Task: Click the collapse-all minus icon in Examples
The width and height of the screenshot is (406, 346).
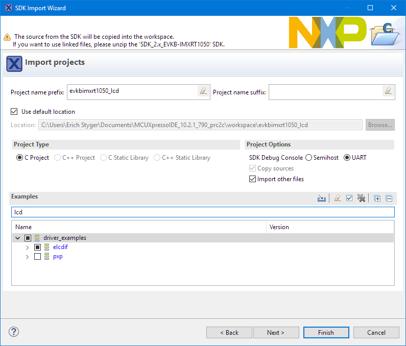Action: pyautogui.click(x=389, y=199)
